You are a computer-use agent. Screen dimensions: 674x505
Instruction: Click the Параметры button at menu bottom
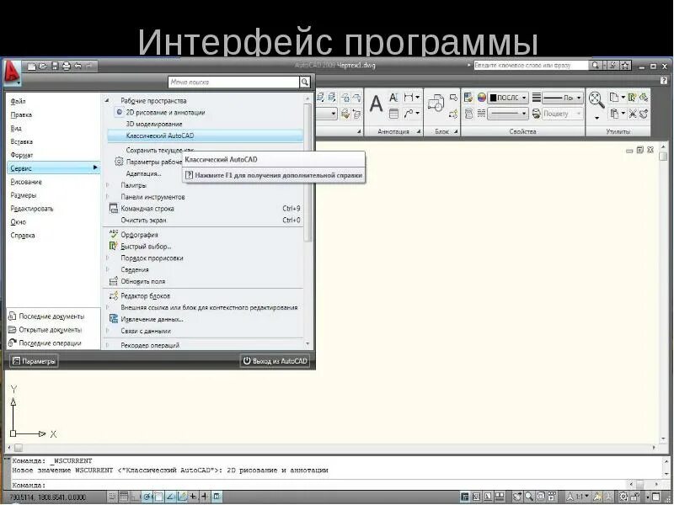point(34,361)
